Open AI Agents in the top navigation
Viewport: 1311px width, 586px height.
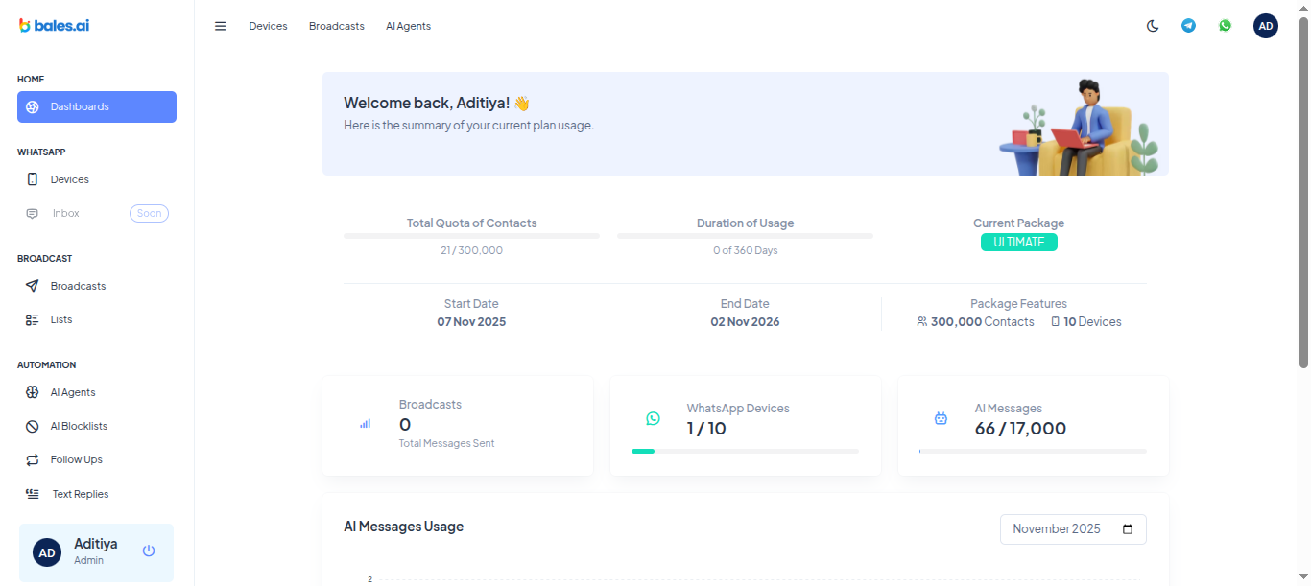click(408, 26)
